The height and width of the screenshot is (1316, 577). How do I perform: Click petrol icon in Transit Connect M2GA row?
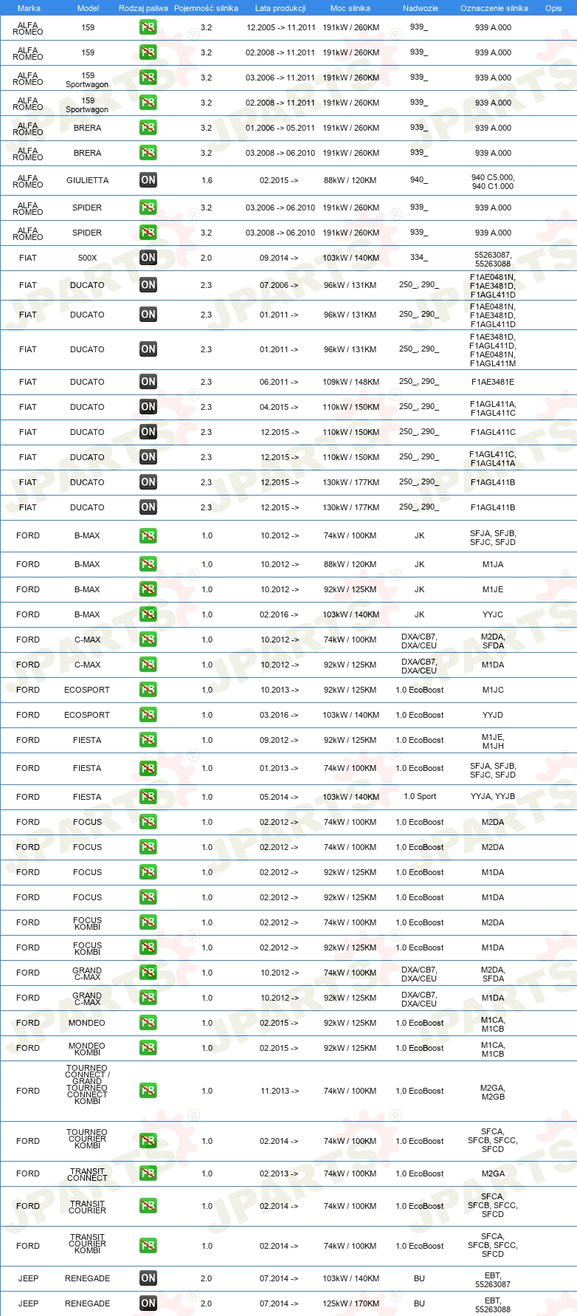(148, 1173)
